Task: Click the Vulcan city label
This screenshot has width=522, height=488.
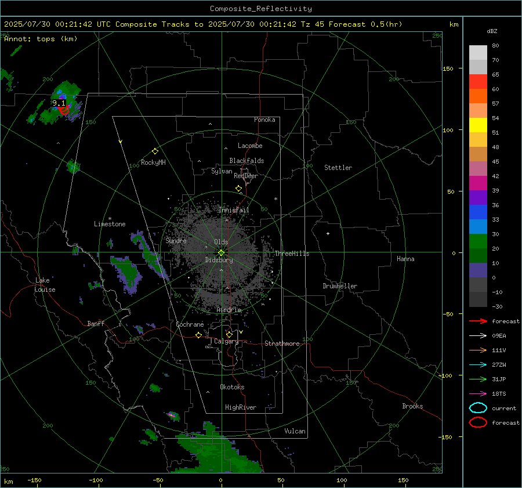Action: [295, 431]
